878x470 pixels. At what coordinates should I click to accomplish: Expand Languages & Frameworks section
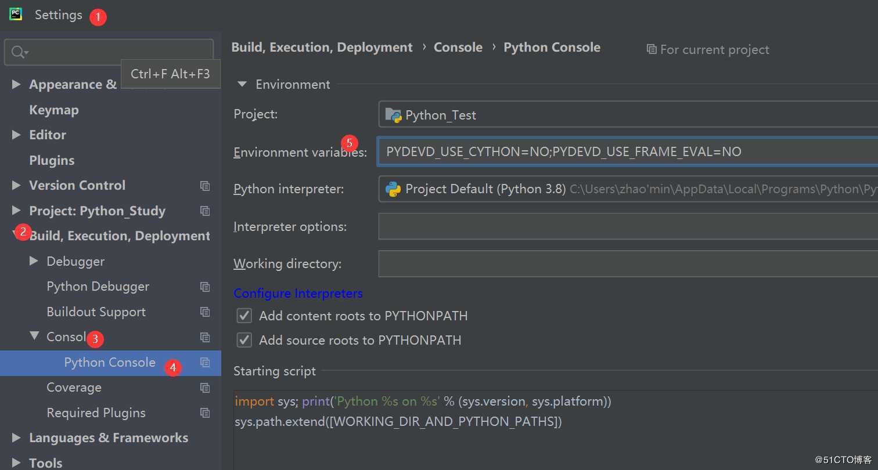pos(16,438)
